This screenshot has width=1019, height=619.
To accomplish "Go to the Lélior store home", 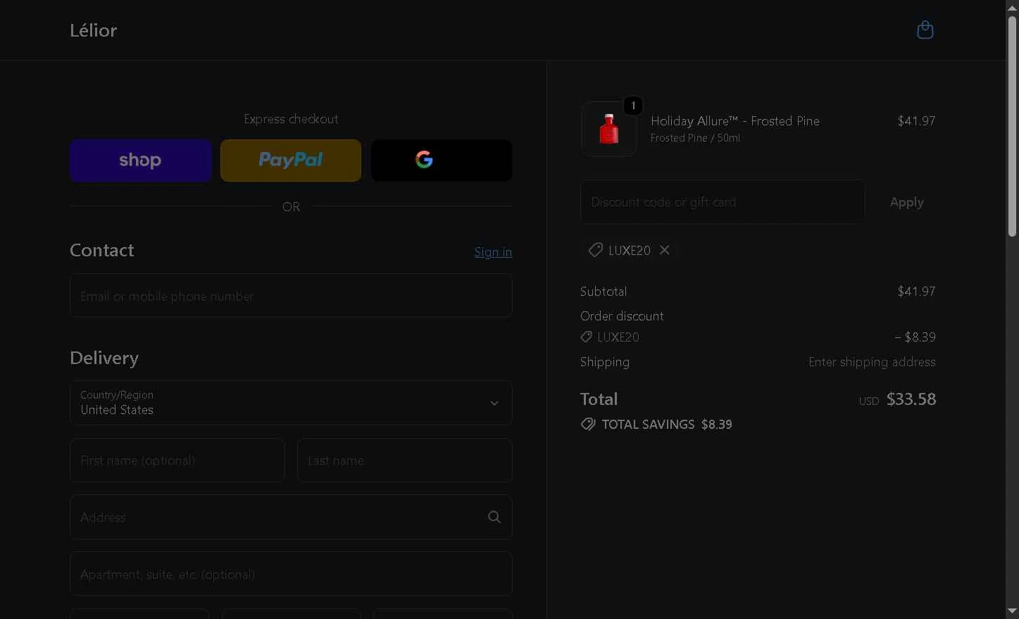I will click(x=94, y=30).
